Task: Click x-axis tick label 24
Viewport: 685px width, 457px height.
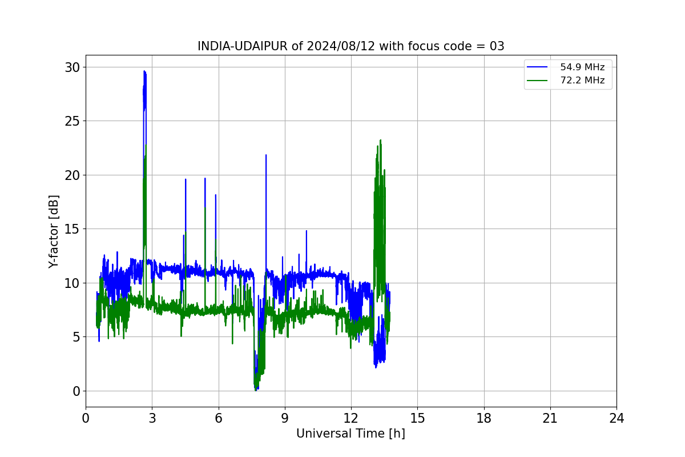Action: click(616, 418)
